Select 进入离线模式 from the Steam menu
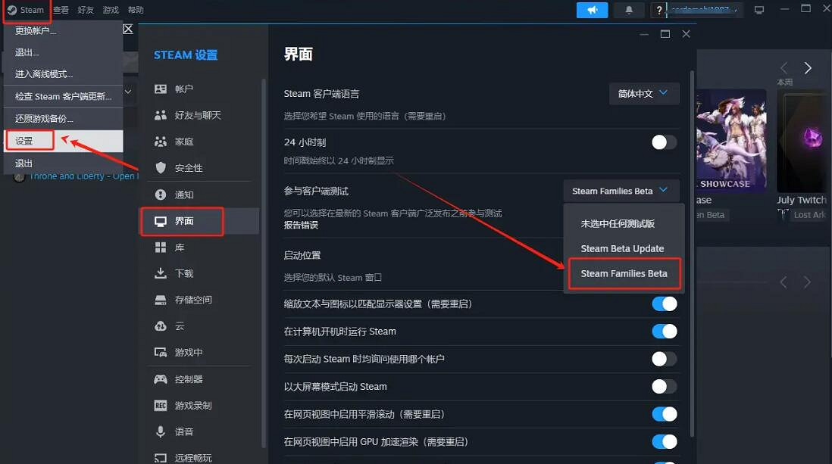This screenshot has width=832, height=464. 45,74
